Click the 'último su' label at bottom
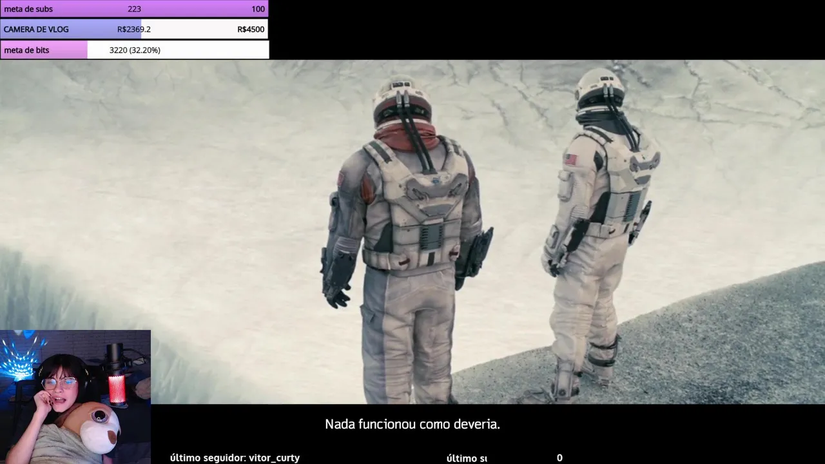Screen dimensions: 825x464 tap(467, 458)
